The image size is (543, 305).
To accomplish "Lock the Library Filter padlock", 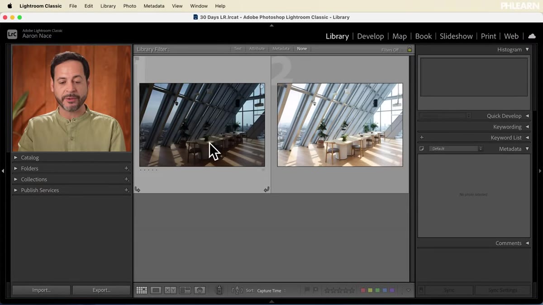I will point(410,49).
